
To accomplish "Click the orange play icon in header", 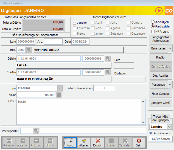I will 159,11.
